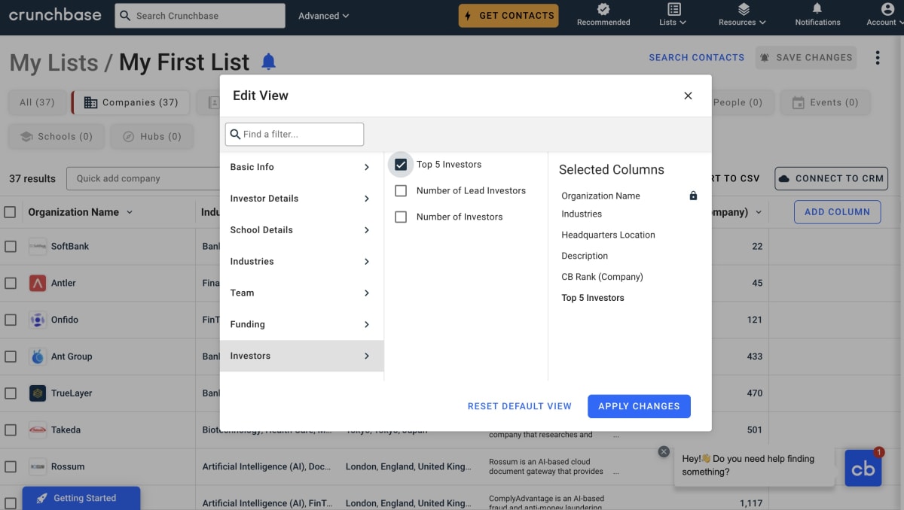Toggle the select-all header checkbox
Image resolution: width=904 pixels, height=510 pixels.
(10, 212)
